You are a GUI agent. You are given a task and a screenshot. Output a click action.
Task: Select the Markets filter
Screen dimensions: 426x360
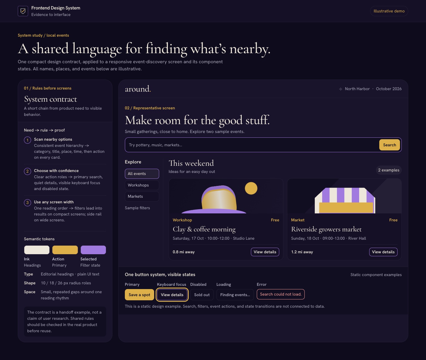[142, 197]
